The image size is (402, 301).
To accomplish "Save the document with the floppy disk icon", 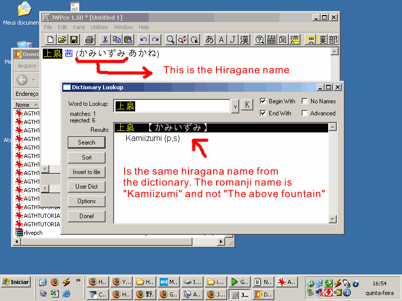I will pyautogui.click(x=74, y=40).
